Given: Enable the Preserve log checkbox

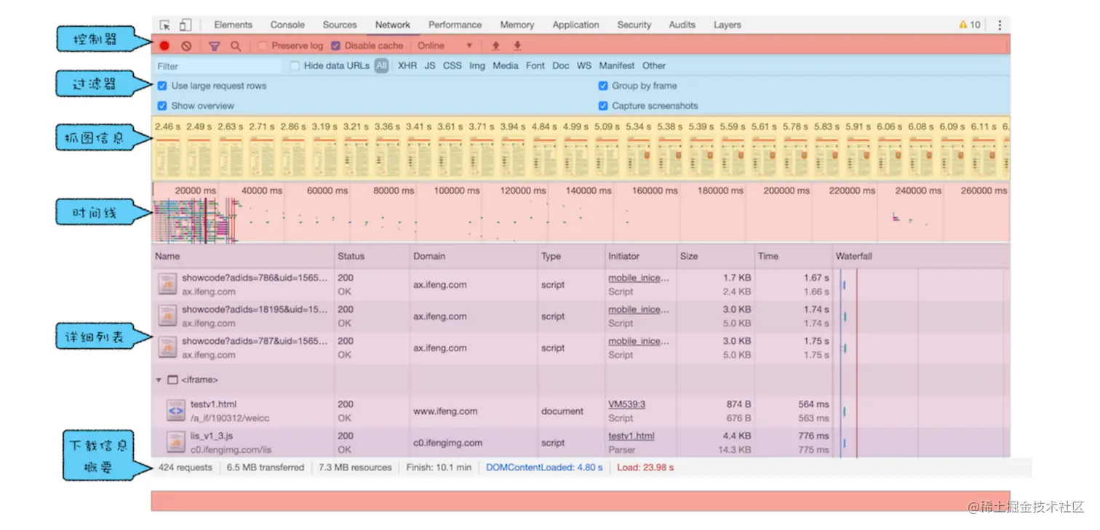Looking at the screenshot, I should click(263, 46).
